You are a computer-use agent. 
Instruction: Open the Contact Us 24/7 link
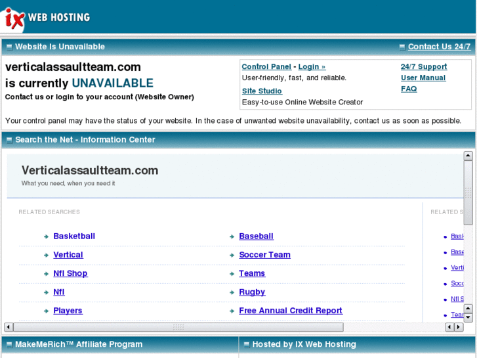(439, 47)
